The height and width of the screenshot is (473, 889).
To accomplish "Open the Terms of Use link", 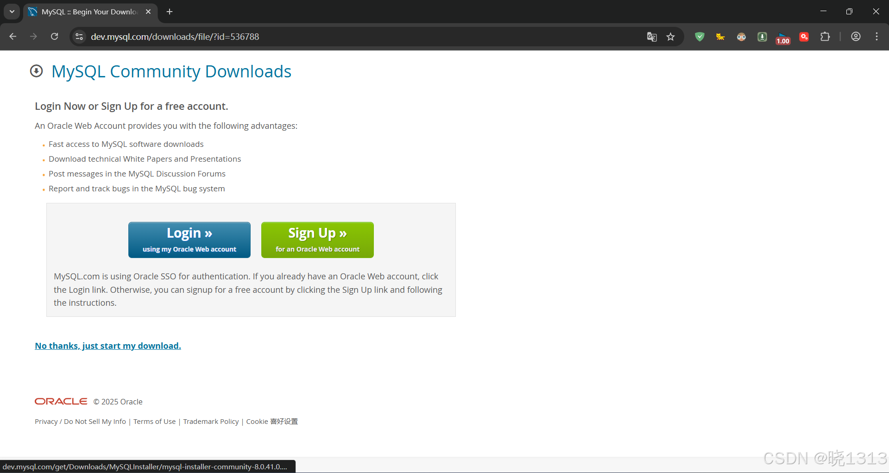I will coord(155,422).
